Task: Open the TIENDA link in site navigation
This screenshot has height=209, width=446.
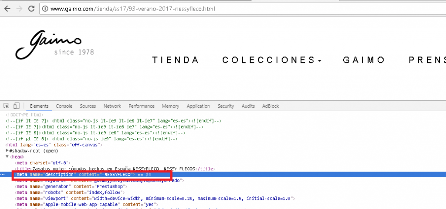Action: pos(176,60)
